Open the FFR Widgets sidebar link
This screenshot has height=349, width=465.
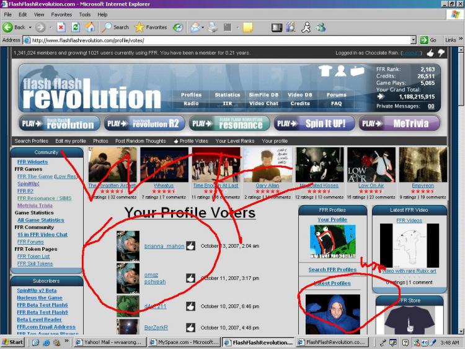(x=32, y=162)
